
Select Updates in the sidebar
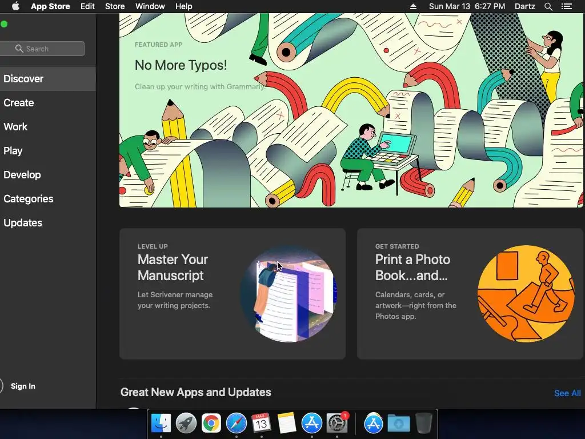48,223
